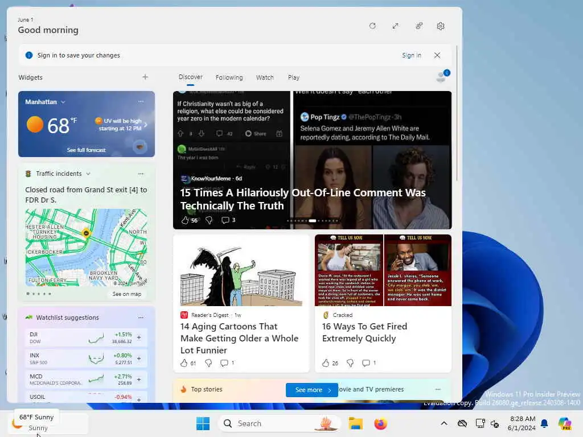Open the clock showing 8:28 AM
Viewport: 583px width, 437px height.
pos(523,423)
